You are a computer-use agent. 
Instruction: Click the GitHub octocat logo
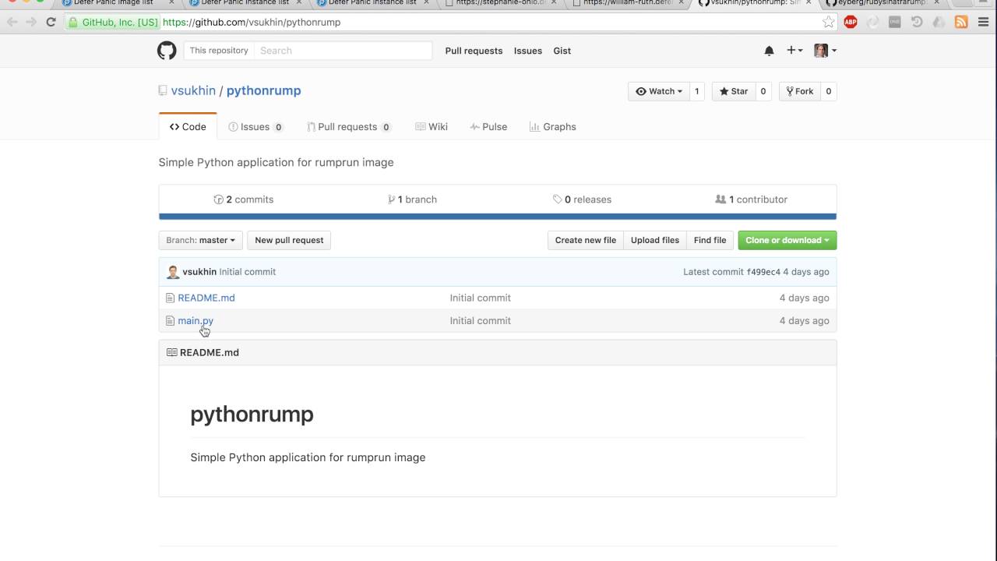pyautogui.click(x=167, y=51)
